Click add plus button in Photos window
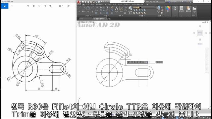Image resolution: width=212 pixels, height=119 pixels. [x=12, y=6]
